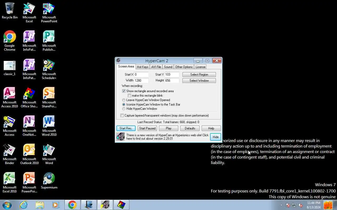The height and width of the screenshot is (210, 337).
Task: Select Microsoft InfoPath icon beside classic_1
Action: click(x=29, y=69)
